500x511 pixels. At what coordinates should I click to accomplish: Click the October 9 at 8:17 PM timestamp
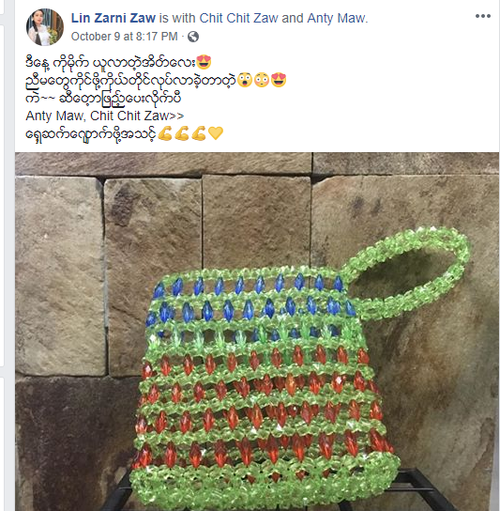pos(125,37)
